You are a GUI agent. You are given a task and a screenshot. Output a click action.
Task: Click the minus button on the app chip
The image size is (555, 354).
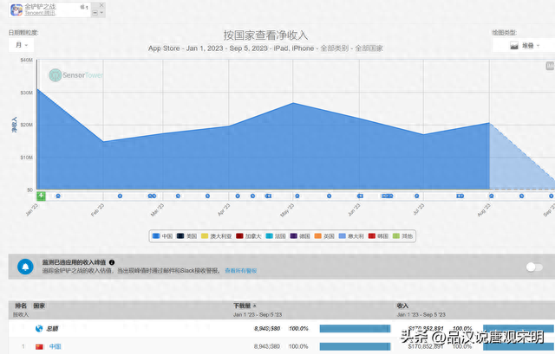click(x=95, y=13)
